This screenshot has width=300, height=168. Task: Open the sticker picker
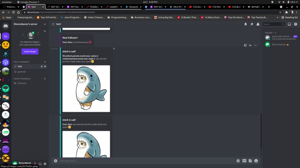pyautogui.click(x=250, y=161)
